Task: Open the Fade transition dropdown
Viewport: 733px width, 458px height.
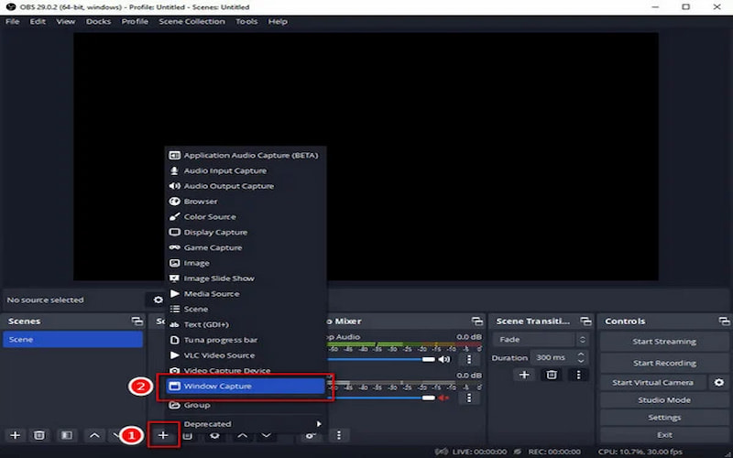Action: [541, 340]
